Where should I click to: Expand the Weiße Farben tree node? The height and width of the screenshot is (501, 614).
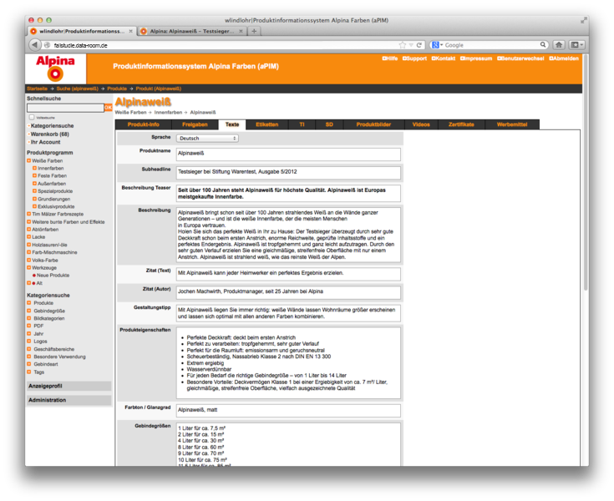point(29,160)
